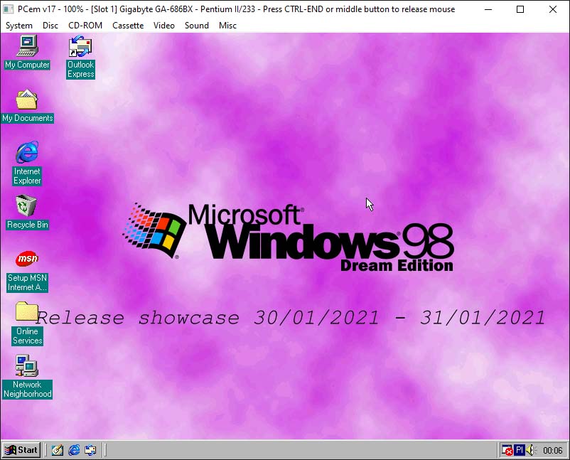Launch Internet Explorer from quick launch bar
The width and height of the screenshot is (570, 460).
74,450
